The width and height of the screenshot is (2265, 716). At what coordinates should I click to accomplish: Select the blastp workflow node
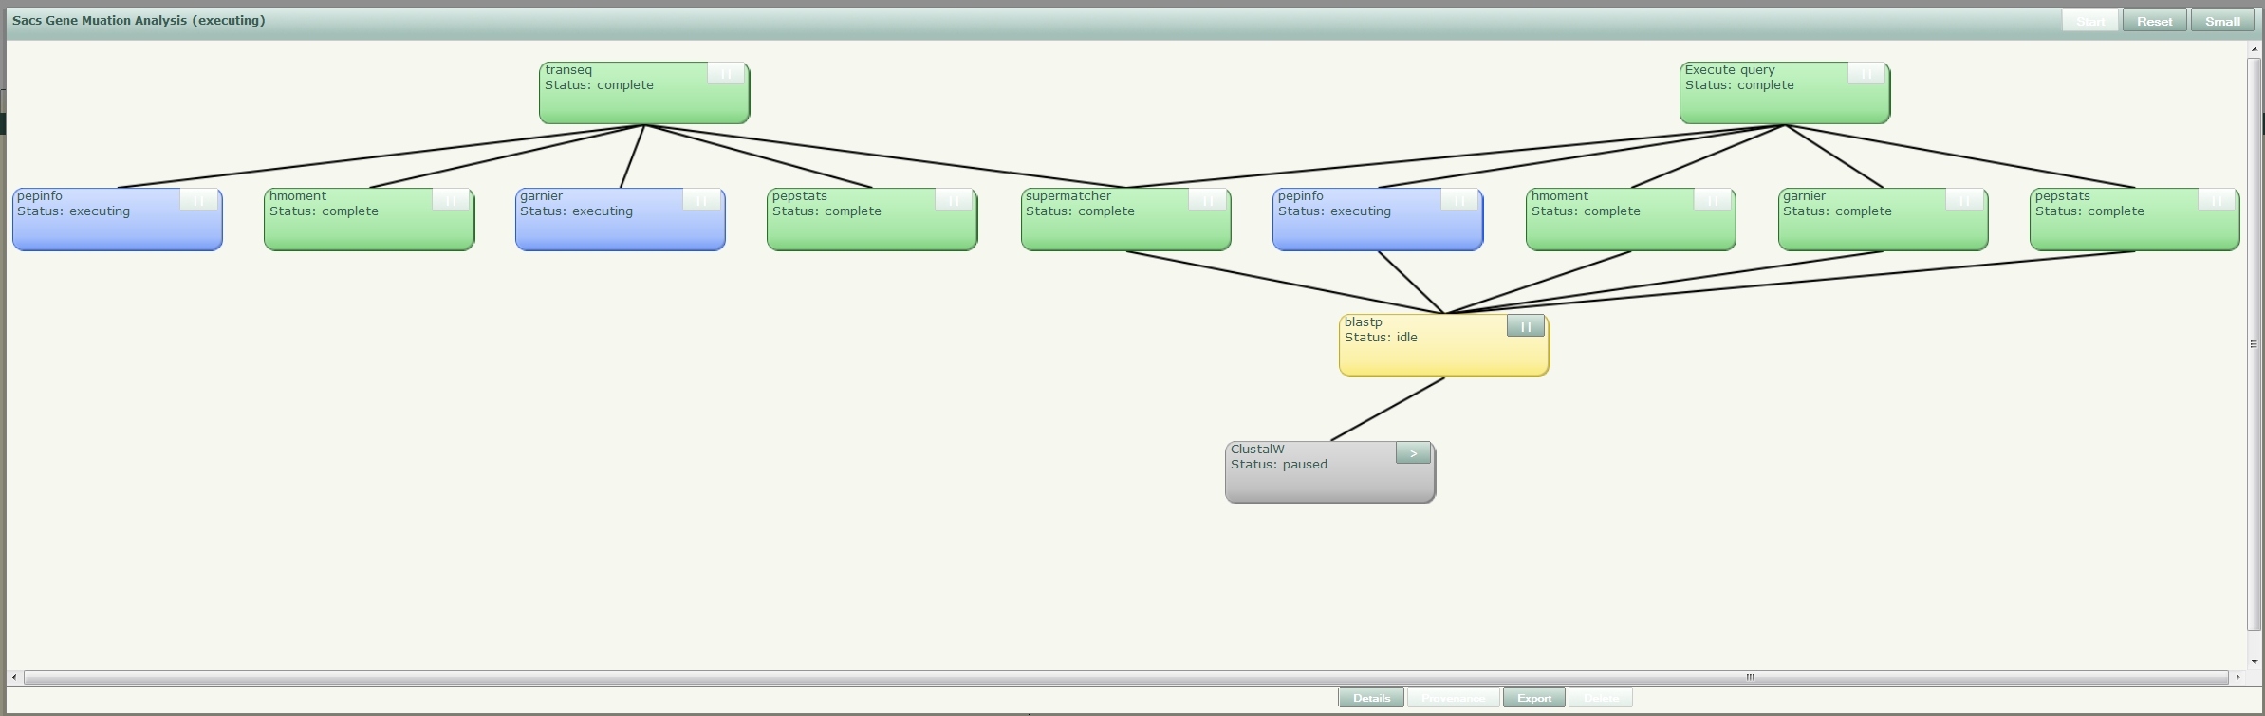[x=1423, y=355]
